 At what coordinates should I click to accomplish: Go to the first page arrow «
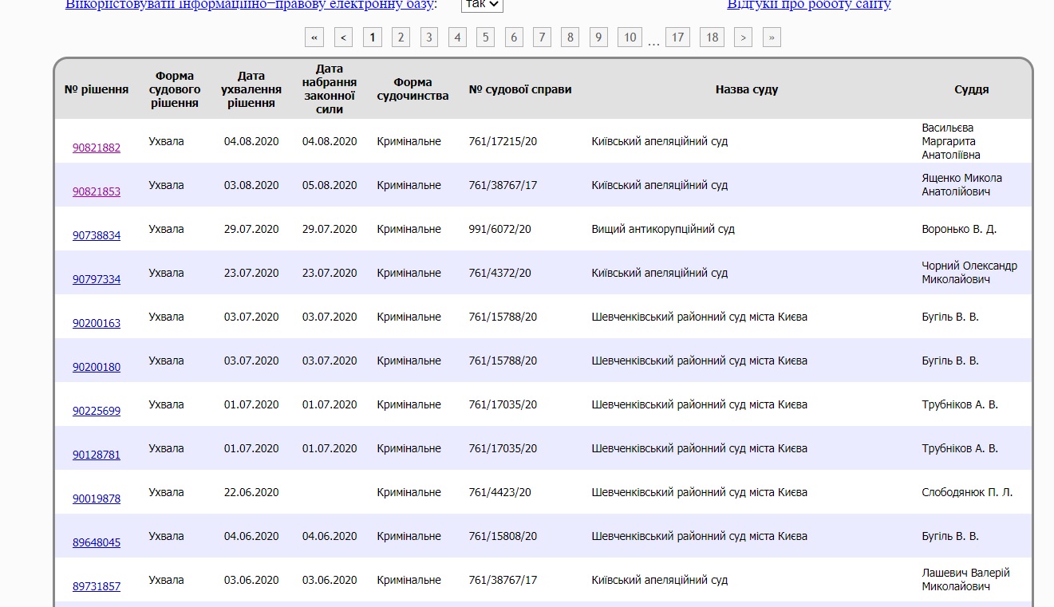314,37
